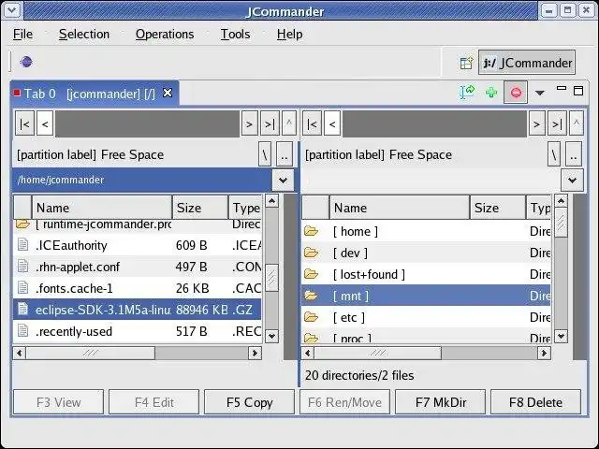Click the folder icon of [ mnt ]
This screenshot has height=449, width=599.
(x=312, y=296)
